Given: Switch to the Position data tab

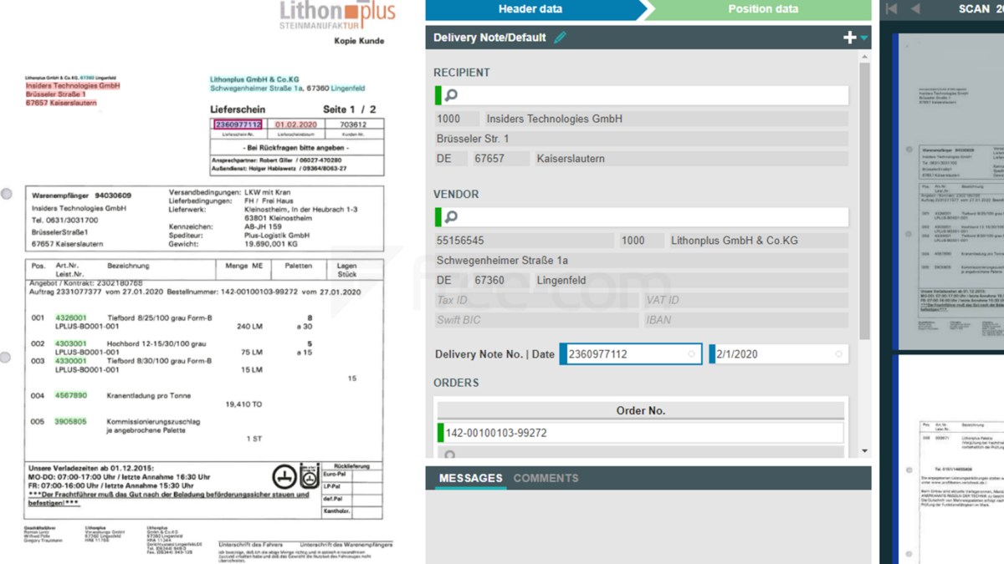Looking at the screenshot, I should 762,9.
